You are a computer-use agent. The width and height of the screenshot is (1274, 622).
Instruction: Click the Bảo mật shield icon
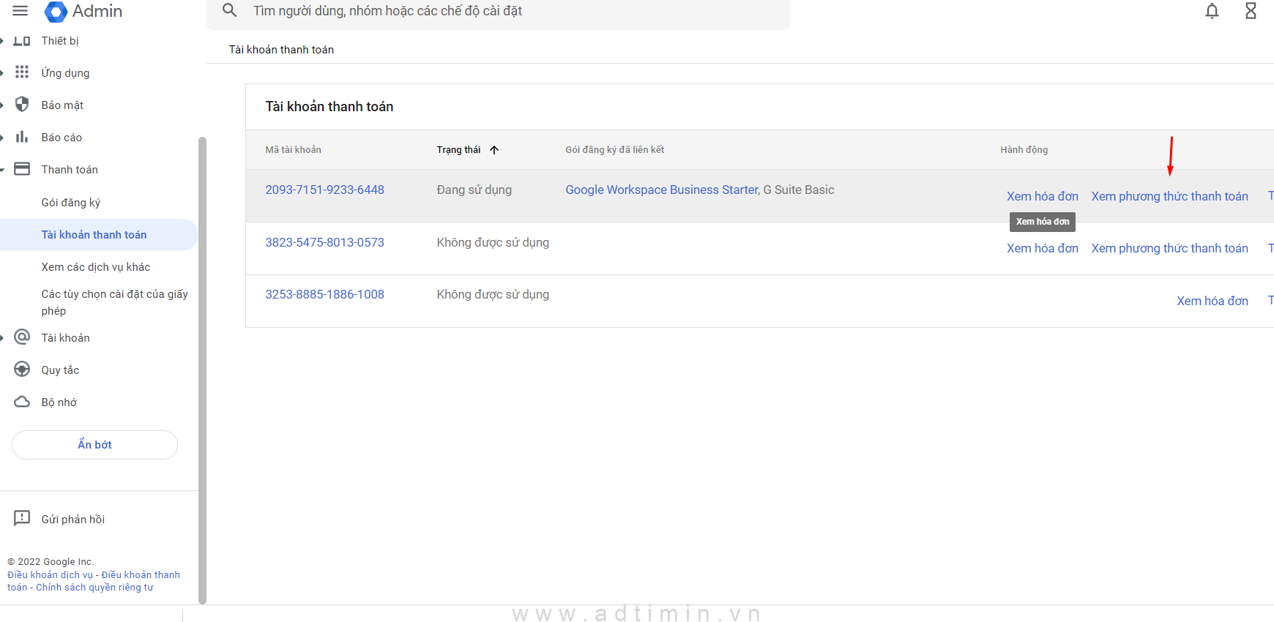tap(22, 105)
